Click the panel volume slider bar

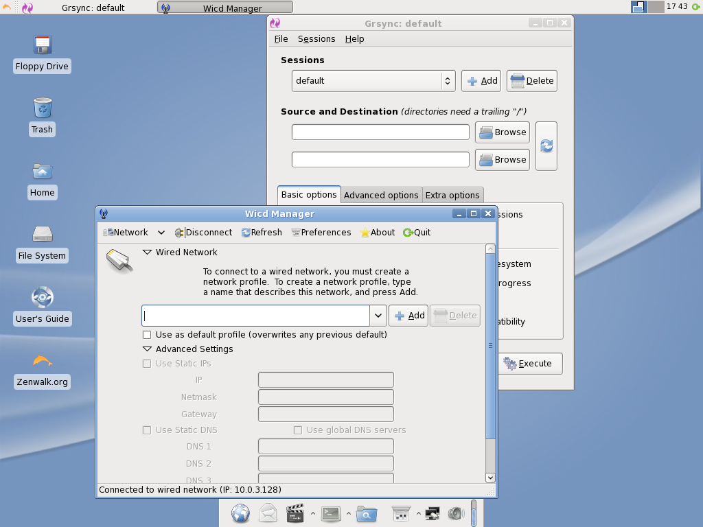[x=474, y=513]
